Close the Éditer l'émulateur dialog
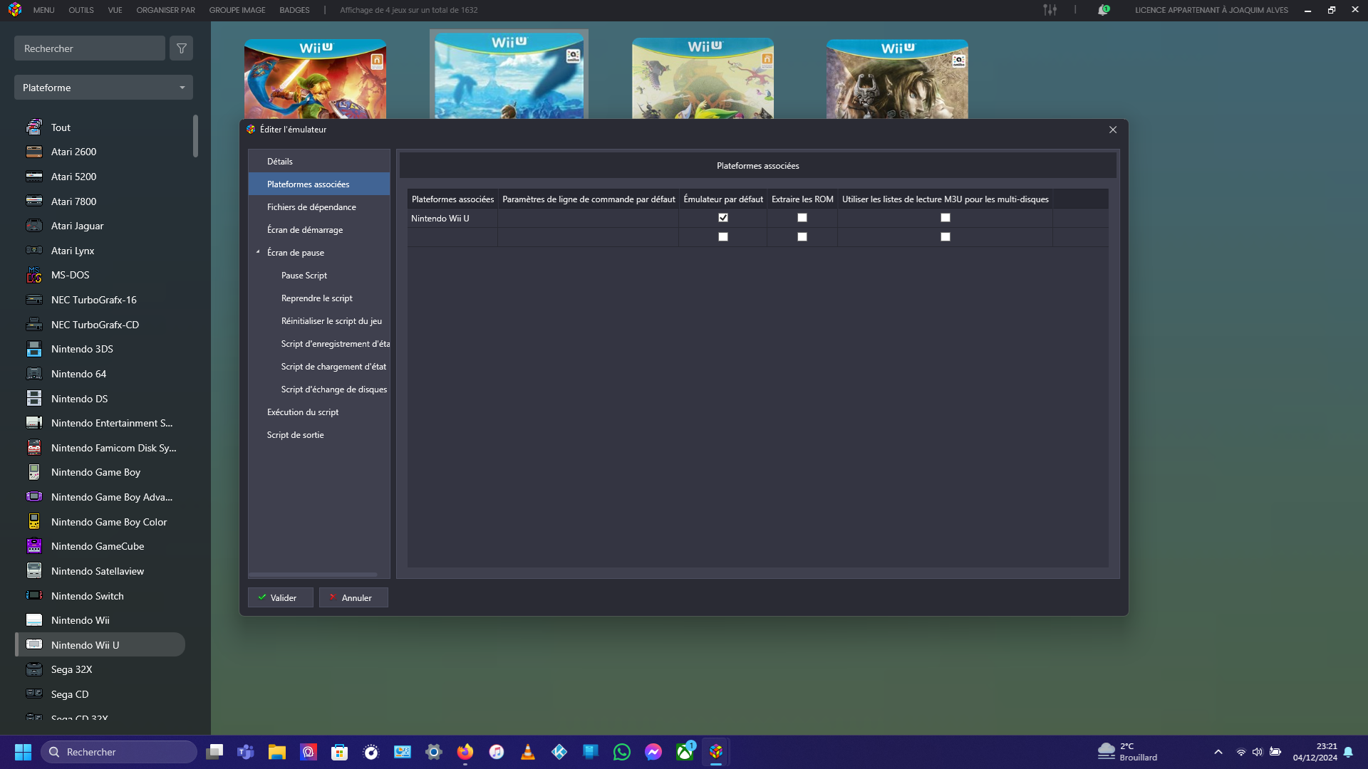Image resolution: width=1368 pixels, height=769 pixels. tap(1113, 130)
